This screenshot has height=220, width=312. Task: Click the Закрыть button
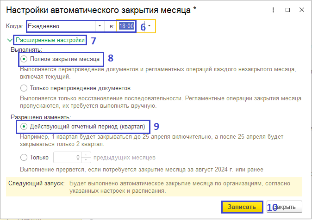284,207
